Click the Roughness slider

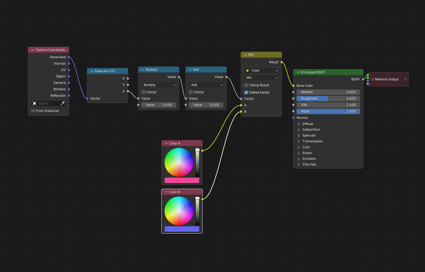pyautogui.click(x=328, y=99)
